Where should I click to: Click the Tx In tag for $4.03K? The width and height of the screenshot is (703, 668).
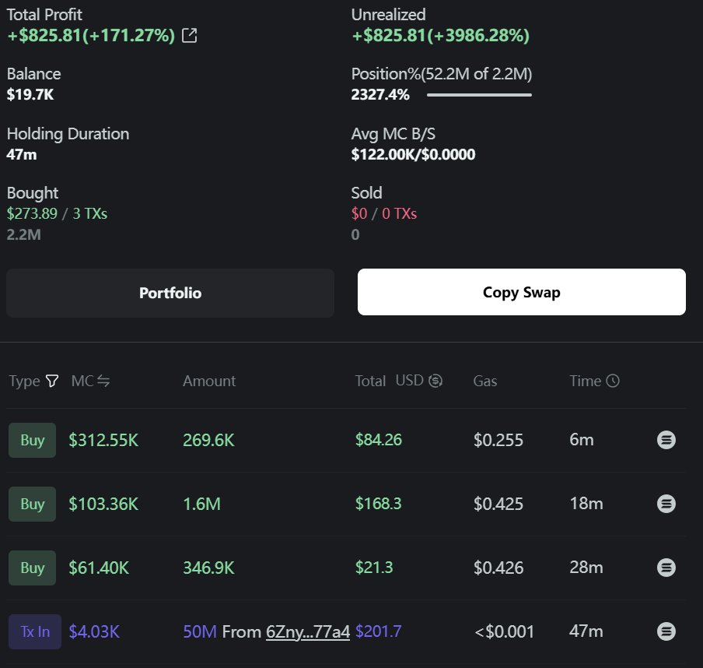tap(35, 631)
